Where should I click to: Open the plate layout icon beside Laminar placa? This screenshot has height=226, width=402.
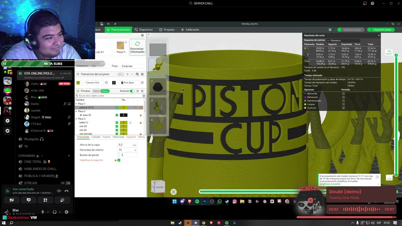[x=330, y=30]
